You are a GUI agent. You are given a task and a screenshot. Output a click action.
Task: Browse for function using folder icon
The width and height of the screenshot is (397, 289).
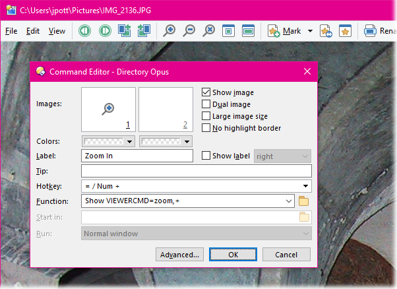tap(303, 201)
